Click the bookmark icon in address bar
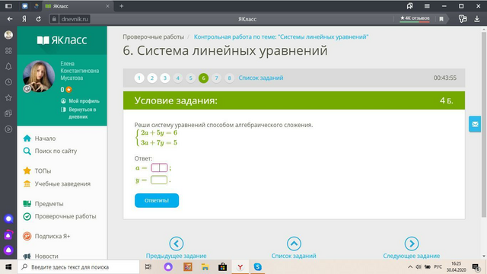This screenshot has width=487, height=274. (x=441, y=19)
